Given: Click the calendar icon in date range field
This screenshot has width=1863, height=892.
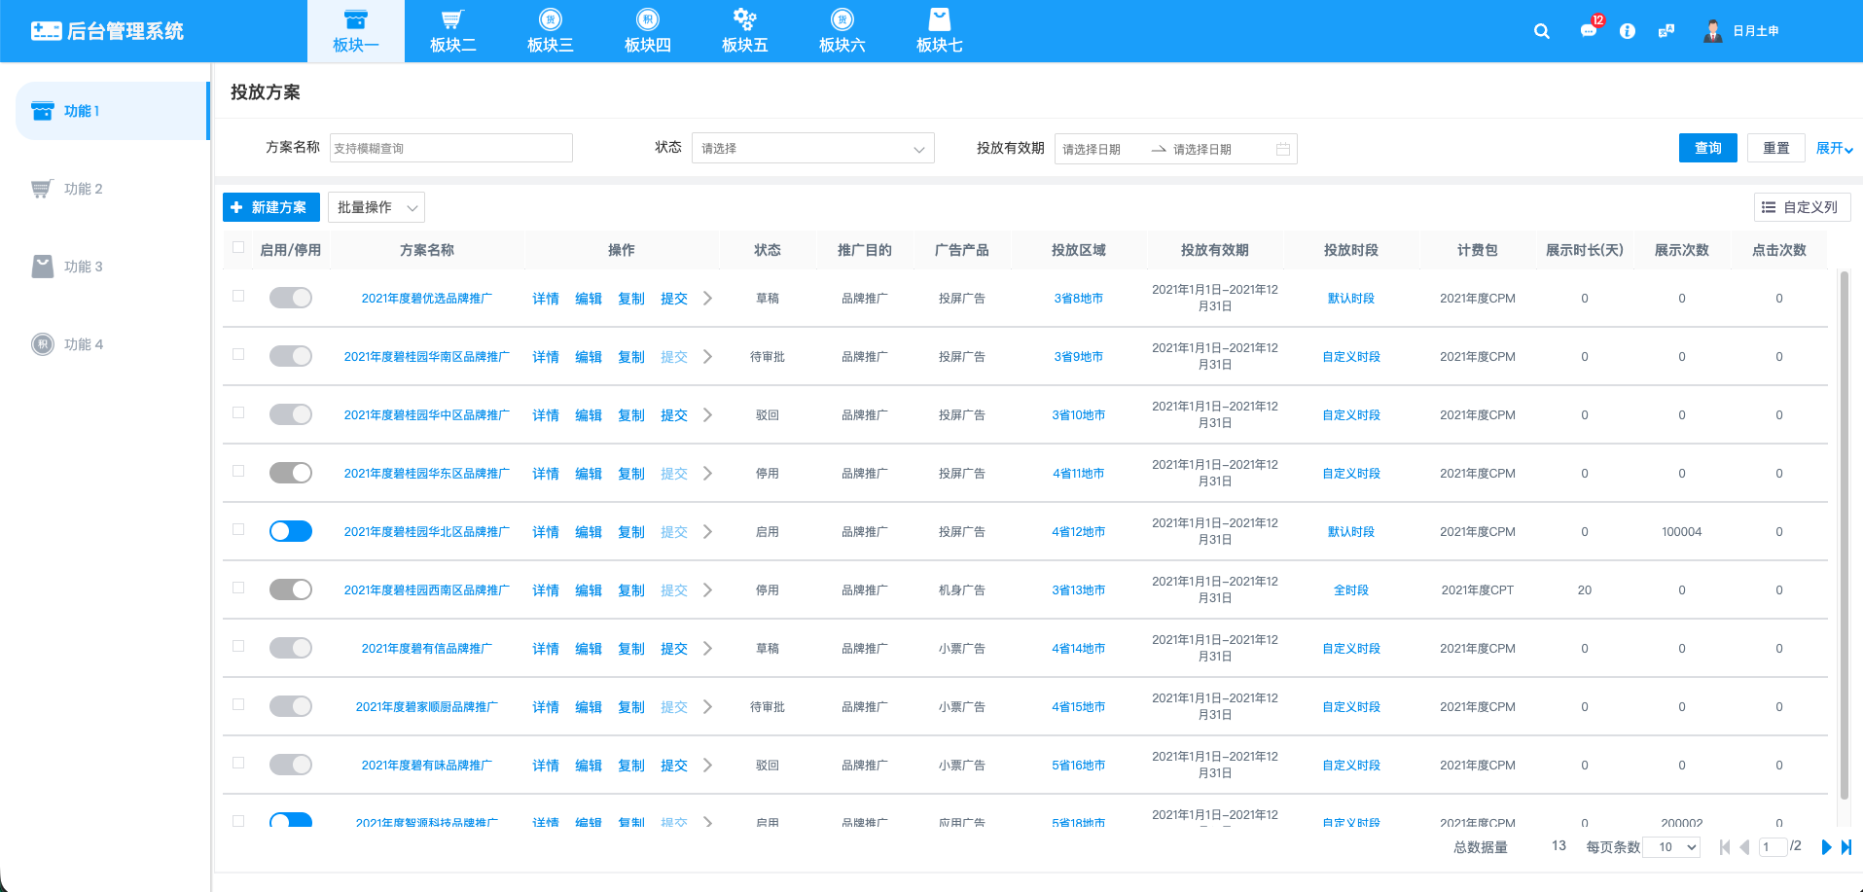Looking at the screenshot, I should coord(1283,149).
